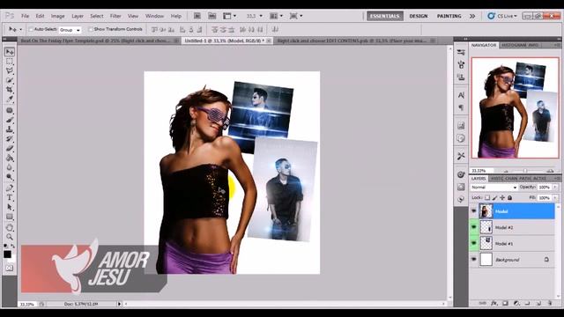Screen dimensions: 564x317
Task: Select the Brush tool
Action: pyautogui.click(x=10, y=120)
